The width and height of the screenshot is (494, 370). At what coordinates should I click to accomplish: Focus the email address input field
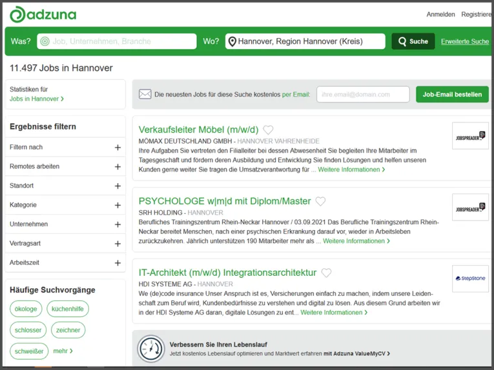(x=363, y=94)
